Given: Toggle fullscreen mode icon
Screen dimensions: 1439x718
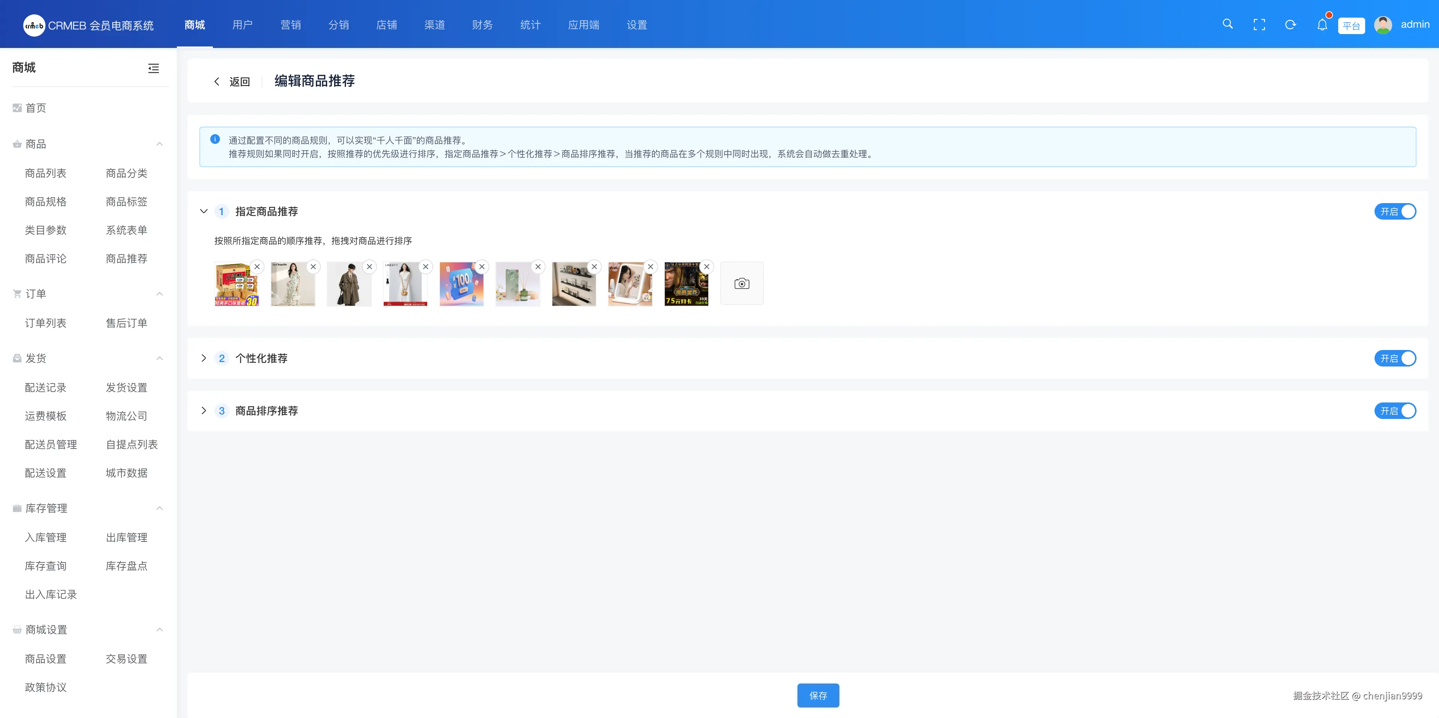Looking at the screenshot, I should pos(1259,25).
